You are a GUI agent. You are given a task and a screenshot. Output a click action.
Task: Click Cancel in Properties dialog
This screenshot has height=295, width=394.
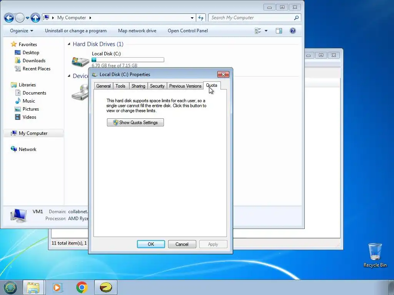(x=182, y=244)
